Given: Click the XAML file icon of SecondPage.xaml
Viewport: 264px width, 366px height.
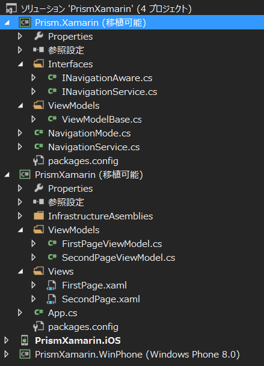Looking at the screenshot, I should pos(52,299).
